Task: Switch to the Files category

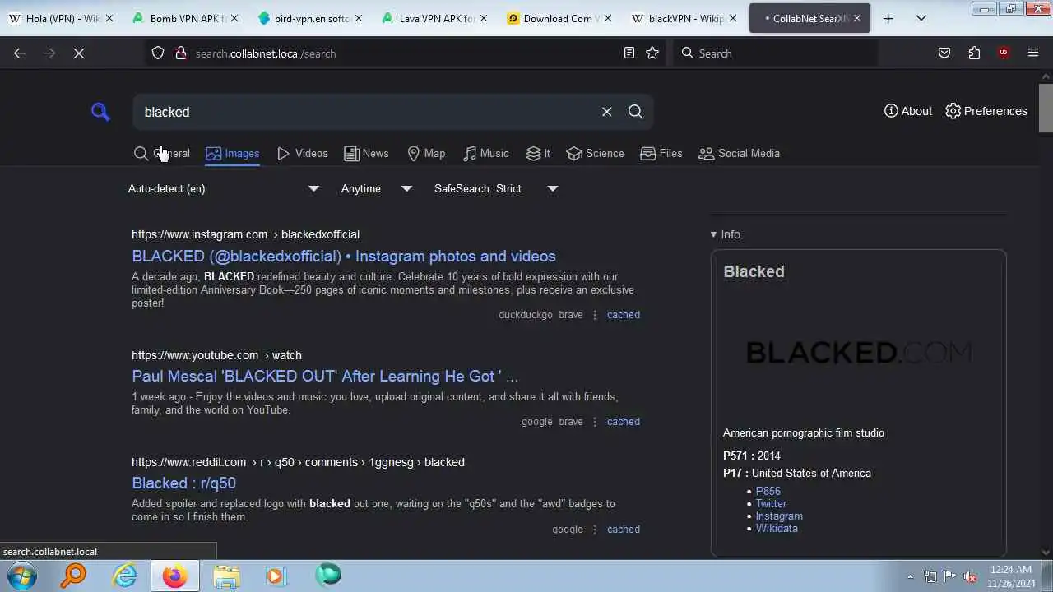Action: coord(661,153)
